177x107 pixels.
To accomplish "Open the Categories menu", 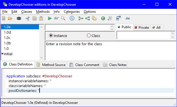I will 72,12.
